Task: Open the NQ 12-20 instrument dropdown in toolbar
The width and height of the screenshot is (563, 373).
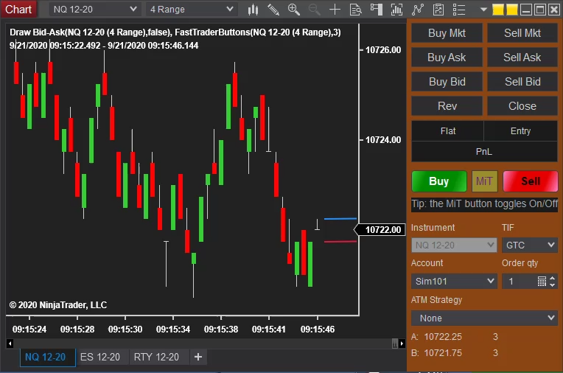Action: click(x=94, y=10)
